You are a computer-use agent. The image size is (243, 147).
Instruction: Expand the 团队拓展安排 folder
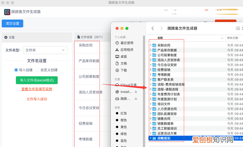click(150, 114)
